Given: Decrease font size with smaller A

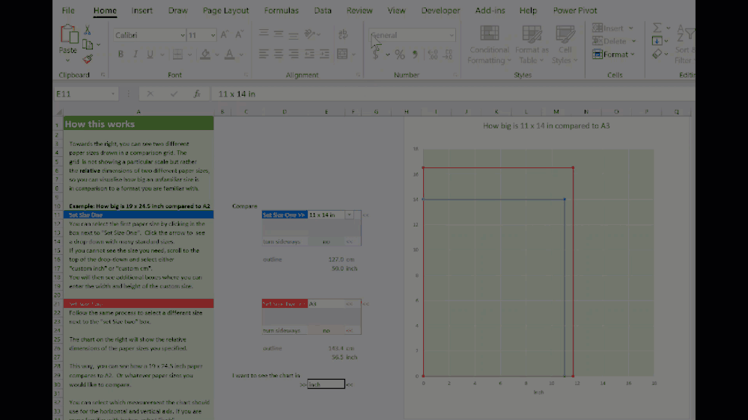Looking at the screenshot, I should [239, 34].
